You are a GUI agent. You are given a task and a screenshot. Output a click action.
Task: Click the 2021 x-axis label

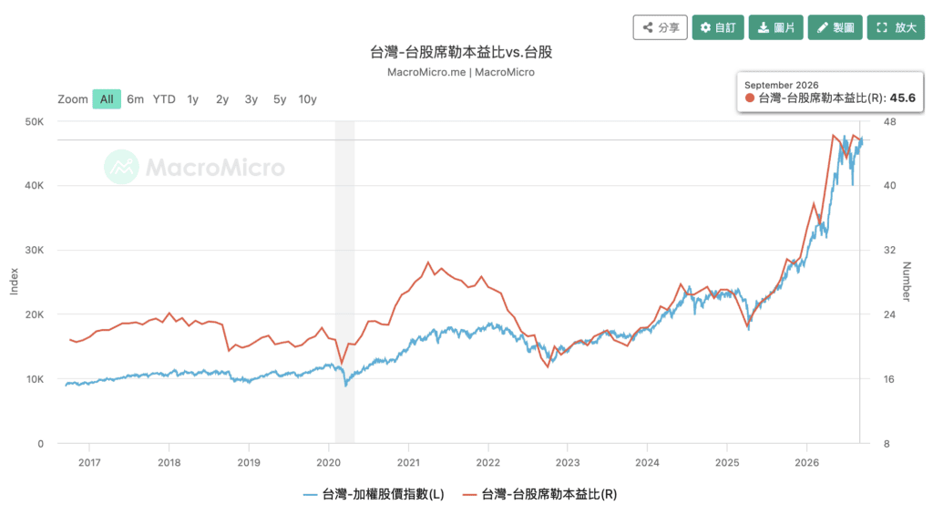(x=408, y=463)
